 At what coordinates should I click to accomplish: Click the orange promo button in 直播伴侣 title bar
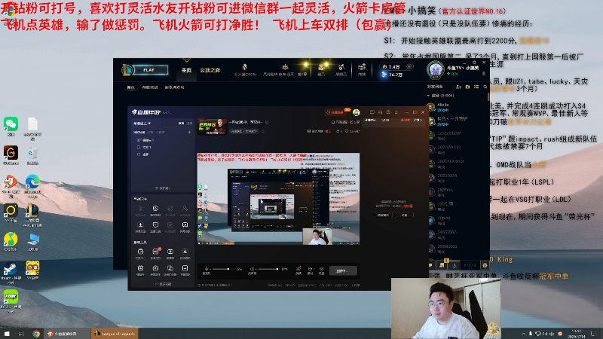(x=335, y=112)
